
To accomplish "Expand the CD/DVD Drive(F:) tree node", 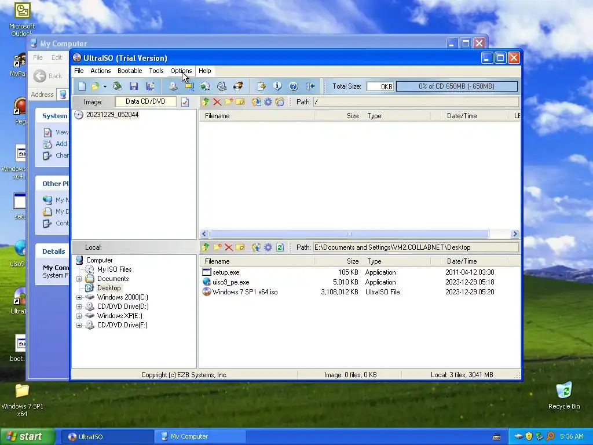I will pyautogui.click(x=79, y=325).
